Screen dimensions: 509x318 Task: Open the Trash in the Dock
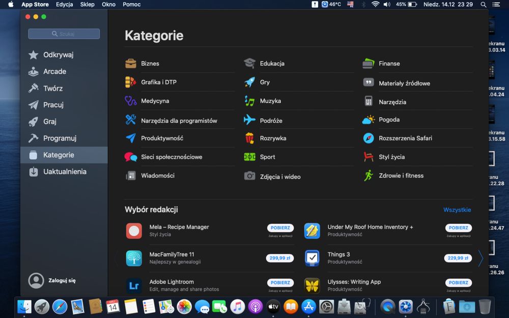tap(485, 307)
